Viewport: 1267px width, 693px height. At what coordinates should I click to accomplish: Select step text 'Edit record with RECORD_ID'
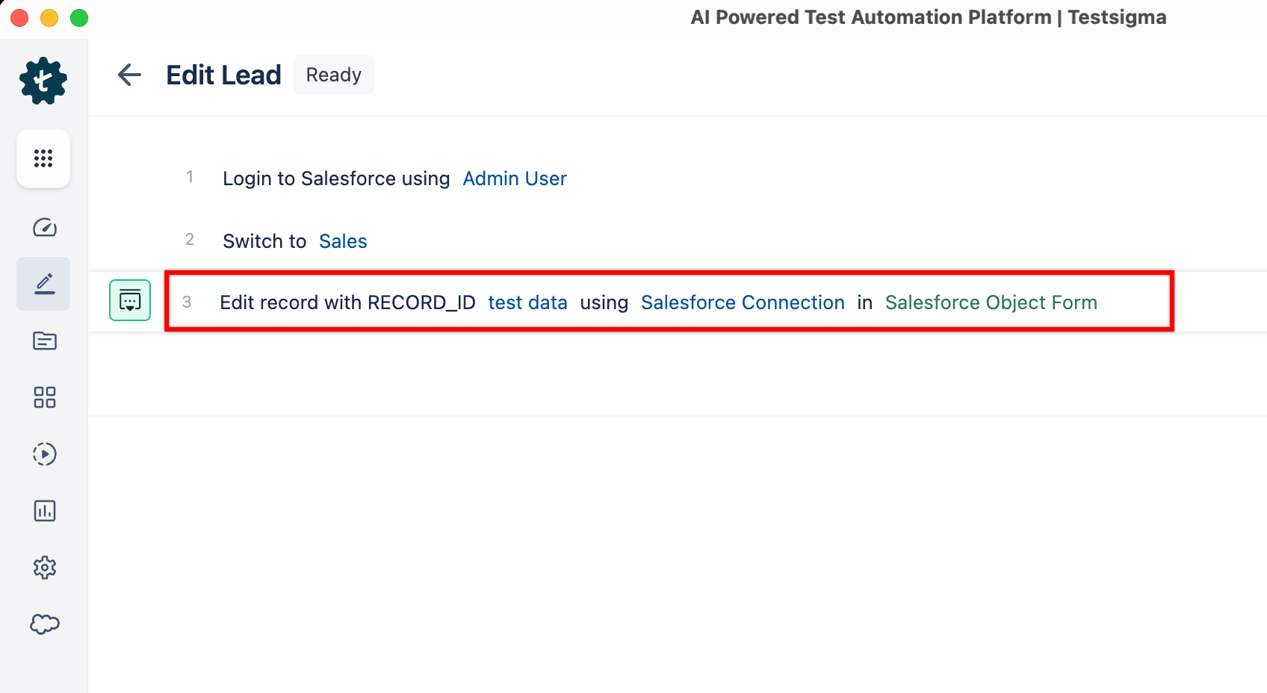coord(347,302)
